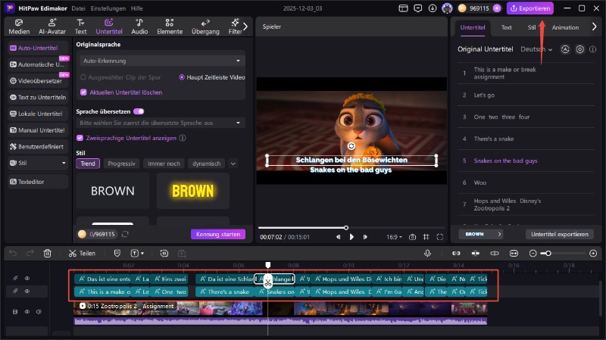Open the Einstellungen menu
This screenshot has height=340, width=606.
click(108, 8)
